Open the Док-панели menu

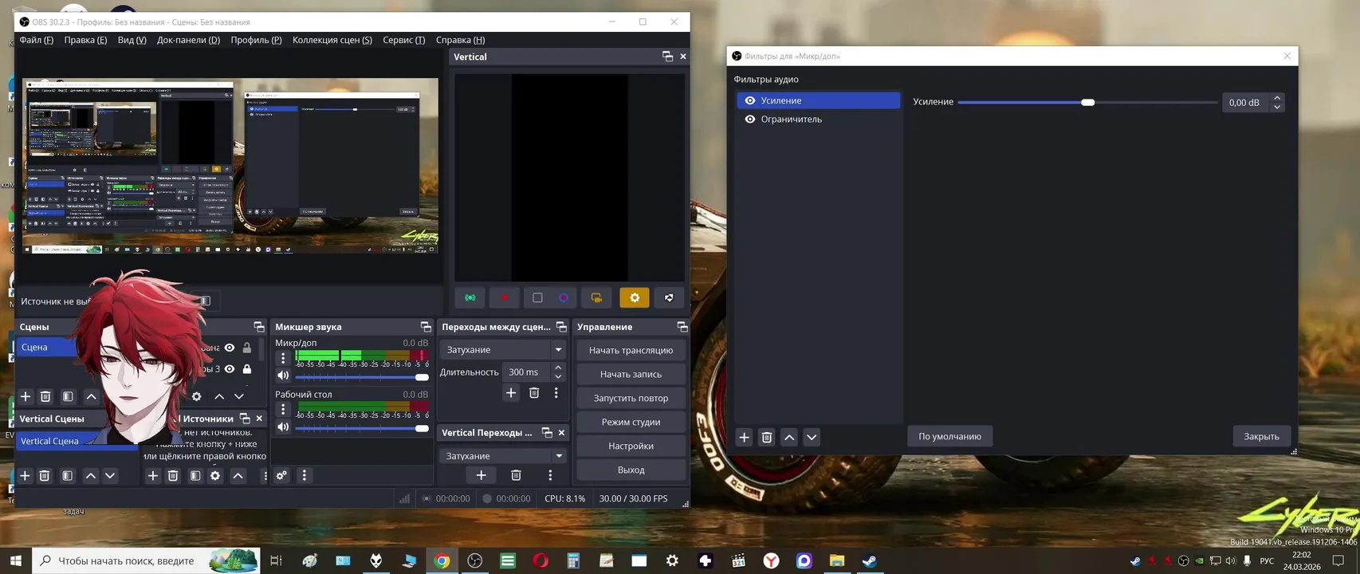(x=188, y=40)
